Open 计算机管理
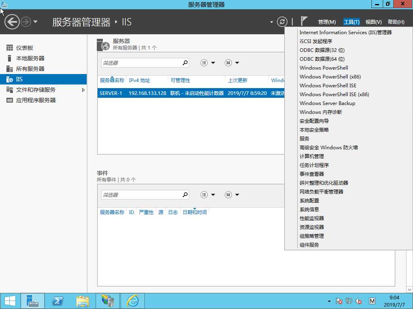Viewport: 413px width, 309px height. point(312,157)
